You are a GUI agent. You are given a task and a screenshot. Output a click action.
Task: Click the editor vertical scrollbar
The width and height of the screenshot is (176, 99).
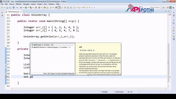[x=168, y=62]
